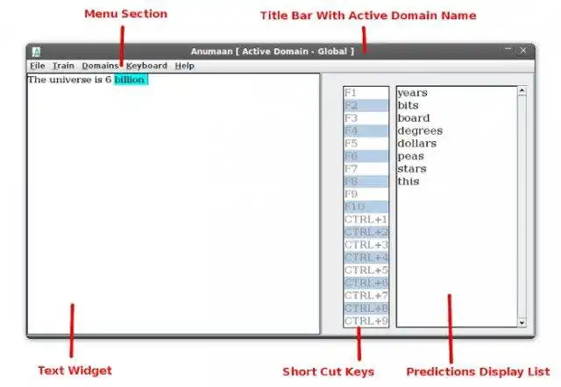Click the CTRL+9 shortcut row
Viewport: 561px width, 387px height.
[x=366, y=320]
